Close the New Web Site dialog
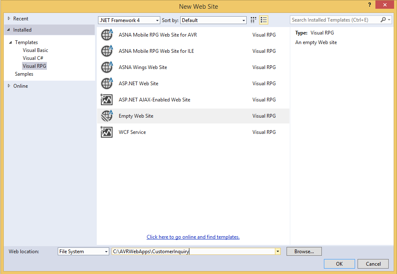 click(385, 5)
